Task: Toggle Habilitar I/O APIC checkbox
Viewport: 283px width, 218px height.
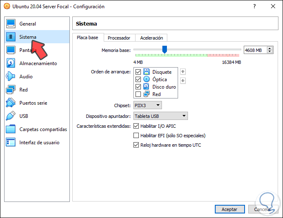Action: pyautogui.click(x=136, y=126)
